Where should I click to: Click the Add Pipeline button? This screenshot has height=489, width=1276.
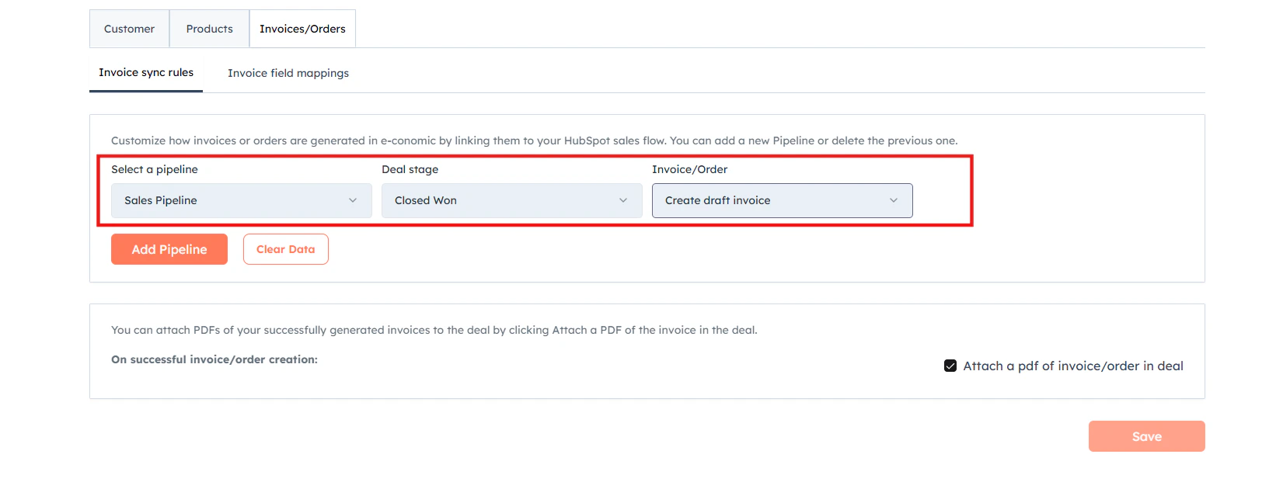click(x=169, y=249)
